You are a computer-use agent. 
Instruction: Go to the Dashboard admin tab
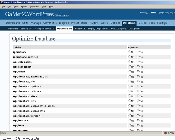pyautogui.click(x=13, y=23)
